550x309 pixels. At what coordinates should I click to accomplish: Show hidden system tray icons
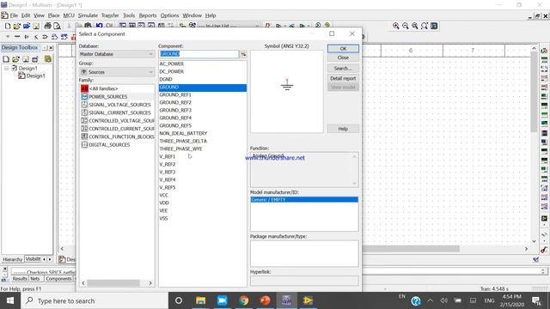pyautogui.click(x=430, y=300)
